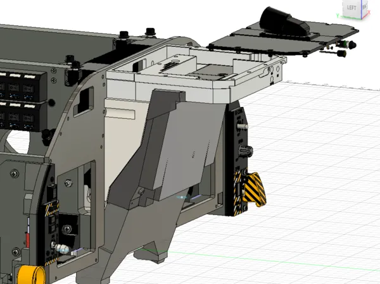Select the yellow cylindrical knob at bottom left
Screen dimensions: 380x284
32,275
